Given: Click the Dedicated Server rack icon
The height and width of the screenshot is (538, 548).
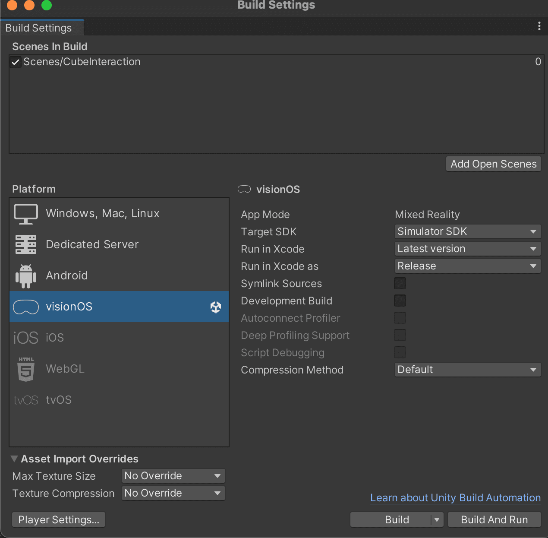Looking at the screenshot, I should (26, 244).
